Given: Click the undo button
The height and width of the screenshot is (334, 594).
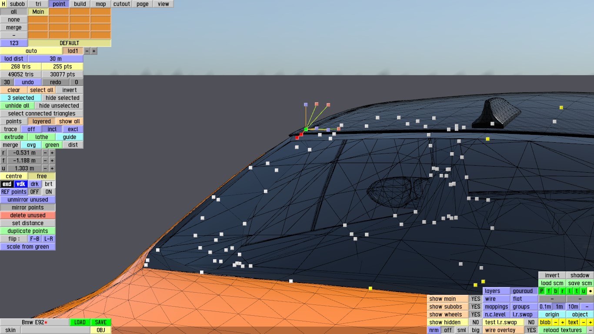Looking at the screenshot, I should [x=28, y=82].
